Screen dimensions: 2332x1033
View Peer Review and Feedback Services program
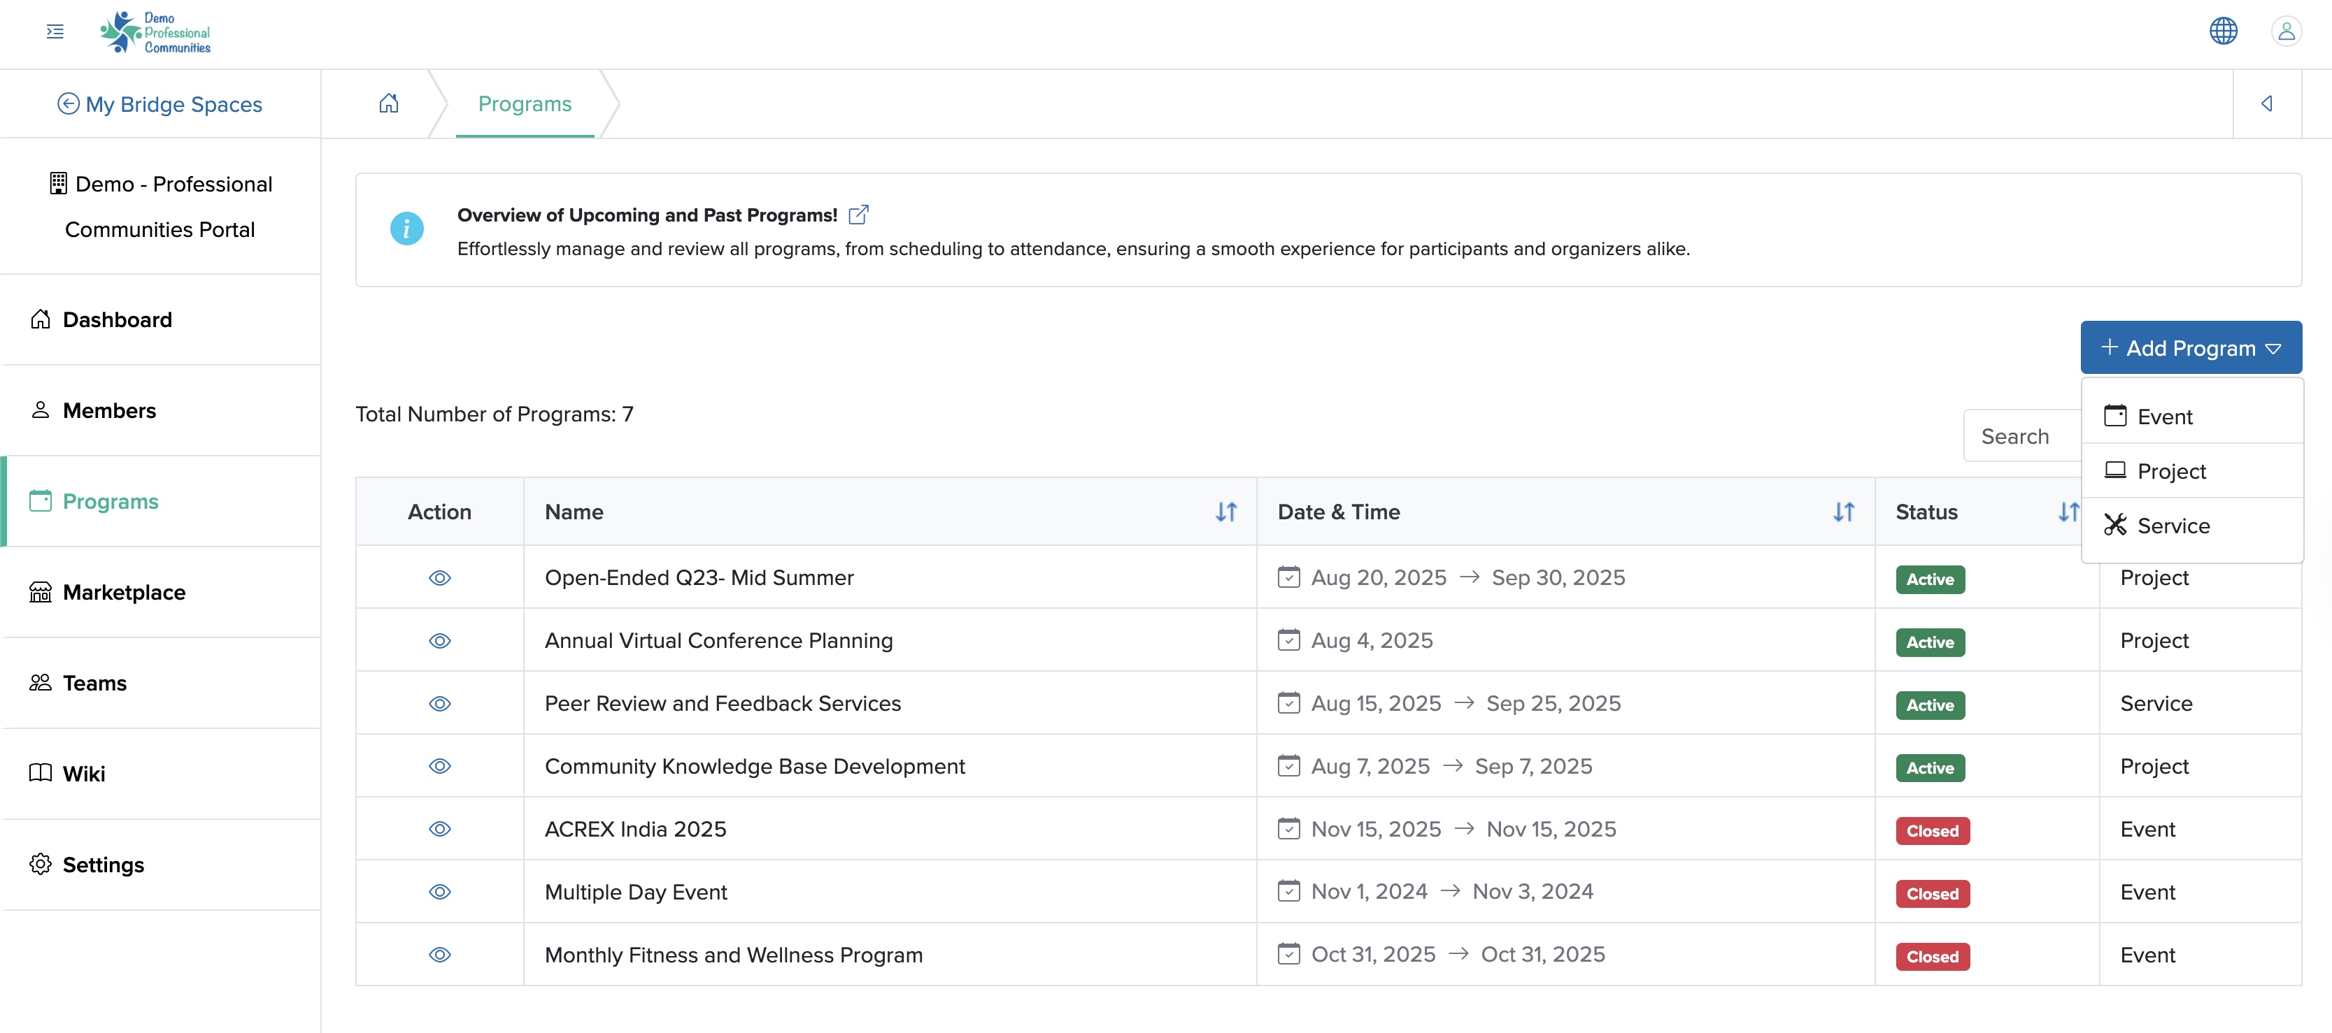coord(440,704)
